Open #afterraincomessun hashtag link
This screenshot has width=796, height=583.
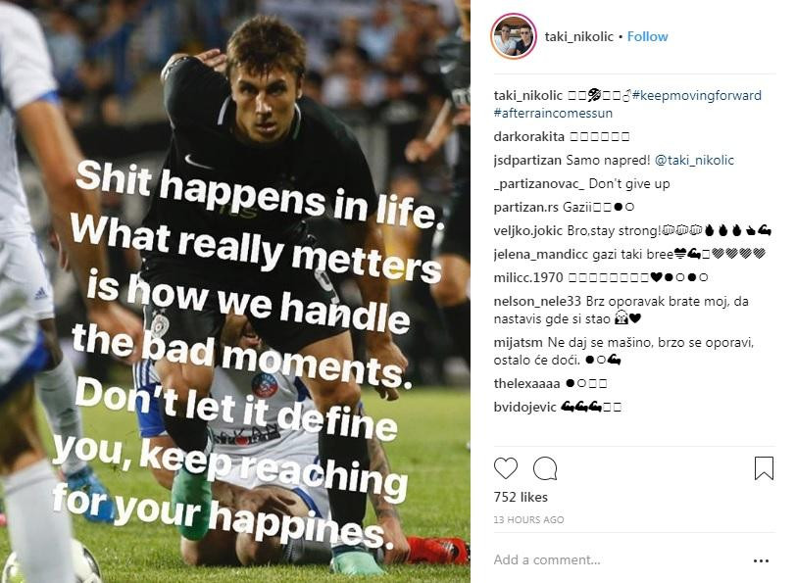[553, 113]
